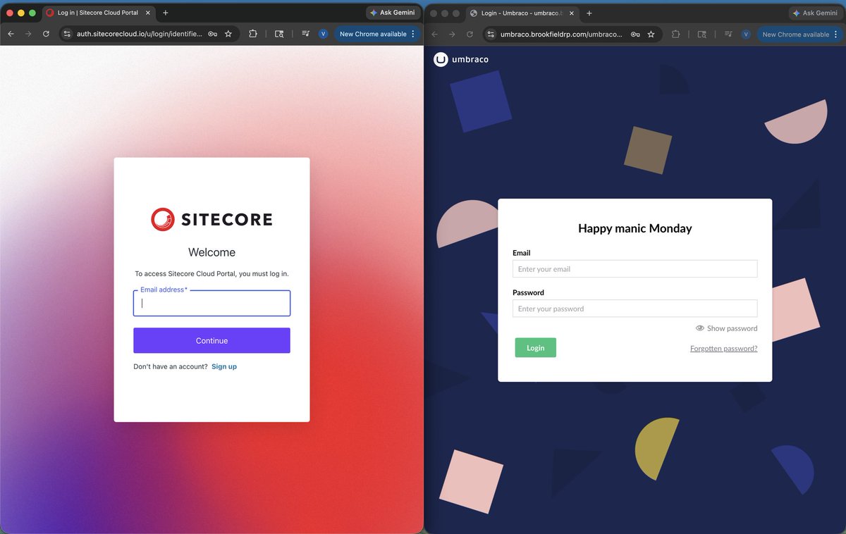The height and width of the screenshot is (534, 846).
Task: Click the Welcome heading on the Sitecore card
Action: click(x=211, y=252)
